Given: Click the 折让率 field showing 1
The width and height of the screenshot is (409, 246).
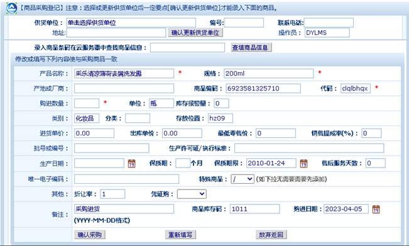Looking at the screenshot, I should click(x=112, y=194).
